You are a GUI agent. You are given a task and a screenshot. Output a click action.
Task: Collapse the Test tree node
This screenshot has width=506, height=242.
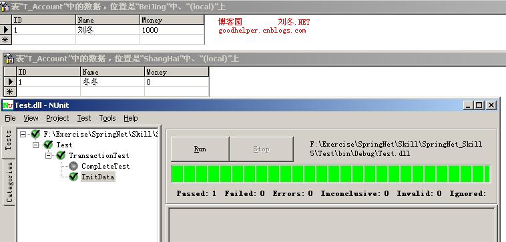pos(35,145)
